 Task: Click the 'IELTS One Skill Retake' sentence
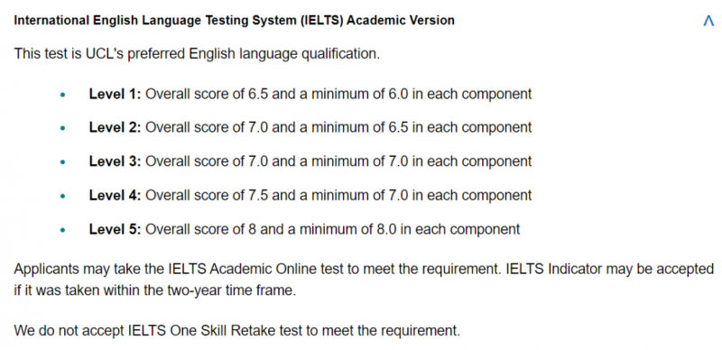click(237, 330)
